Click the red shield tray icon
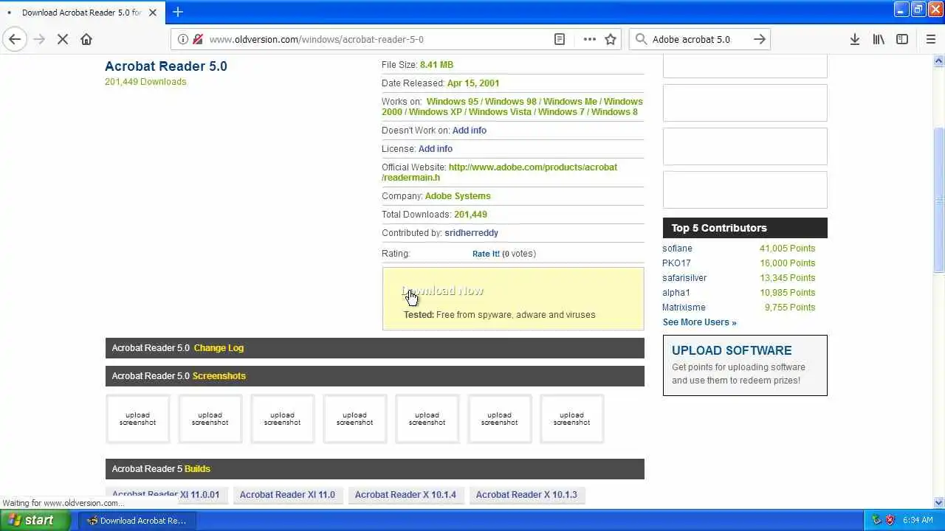Viewport: 945px width, 531px height. tap(890, 521)
